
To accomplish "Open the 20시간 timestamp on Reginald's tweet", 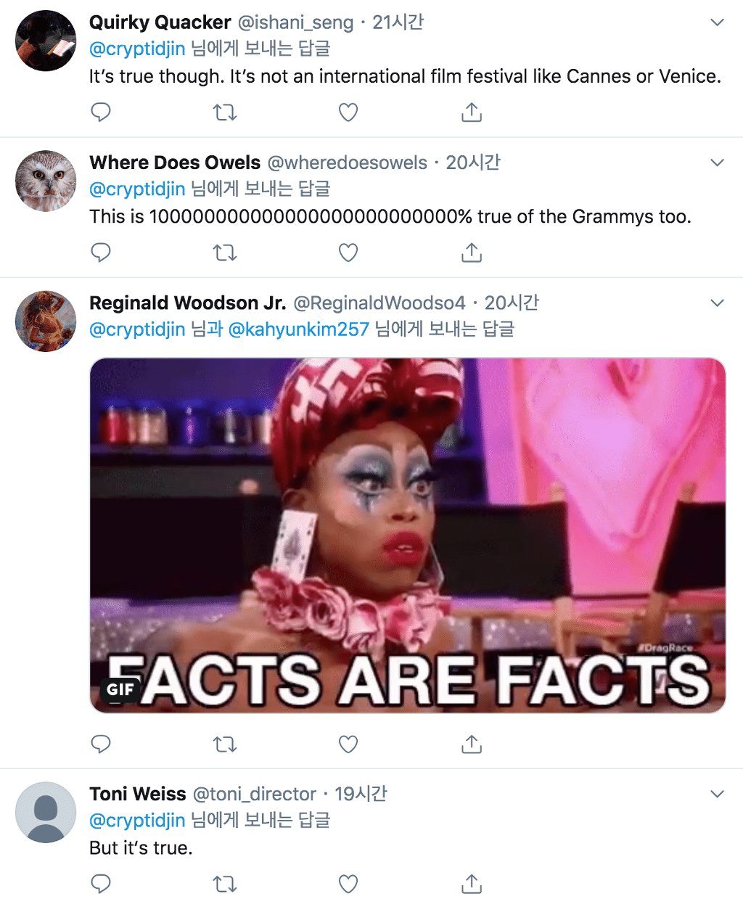I will click(x=512, y=303).
